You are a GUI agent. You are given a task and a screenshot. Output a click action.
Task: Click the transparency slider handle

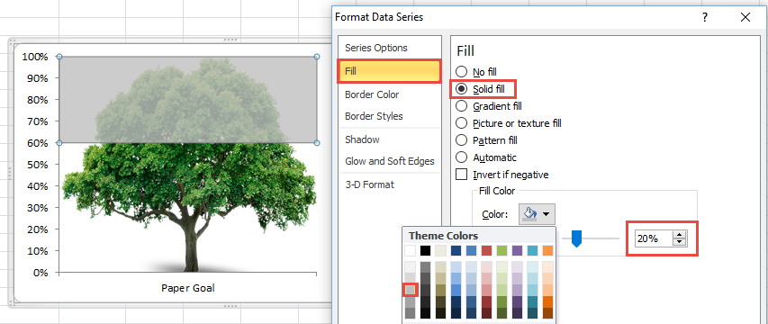coord(577,238)
